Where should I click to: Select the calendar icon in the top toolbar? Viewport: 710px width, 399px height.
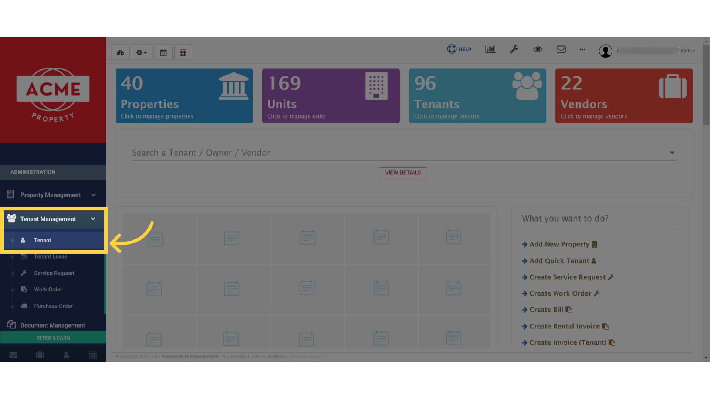tap(163, 52)
